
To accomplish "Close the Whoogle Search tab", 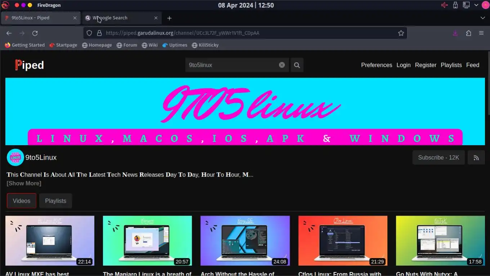I will [156, 18].
